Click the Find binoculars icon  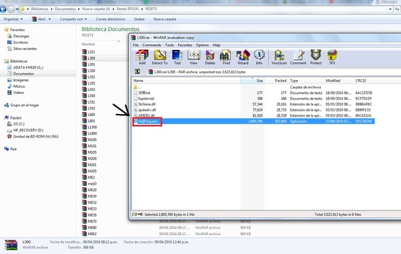[x=226, y=57]
